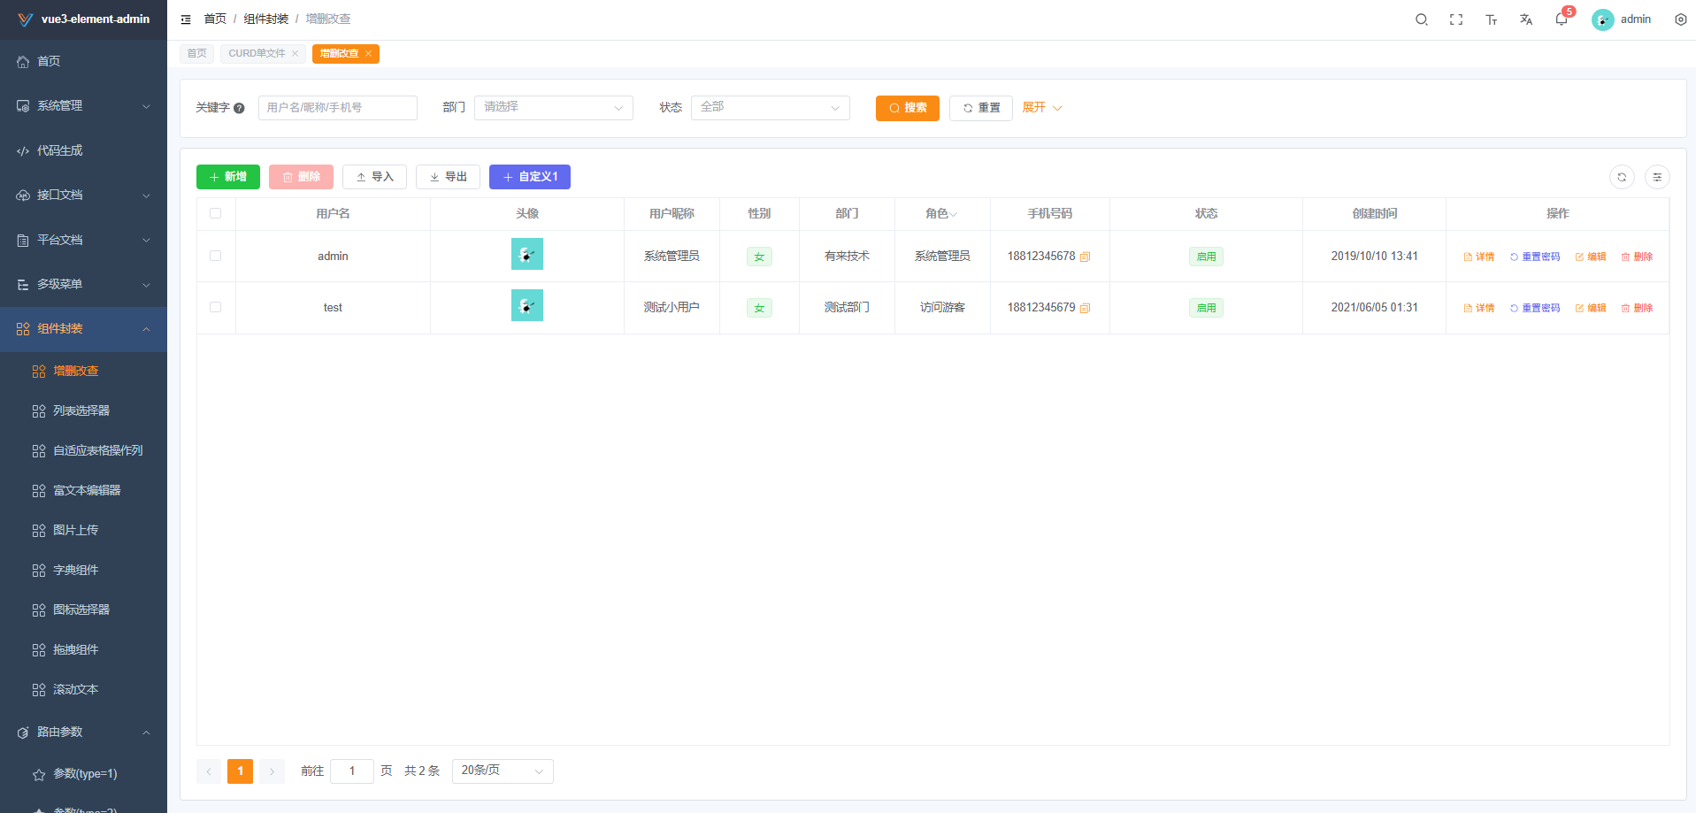Check the select-all checkbox in table header
Viewport: 1696px width, 813px height.
point(216,213)
